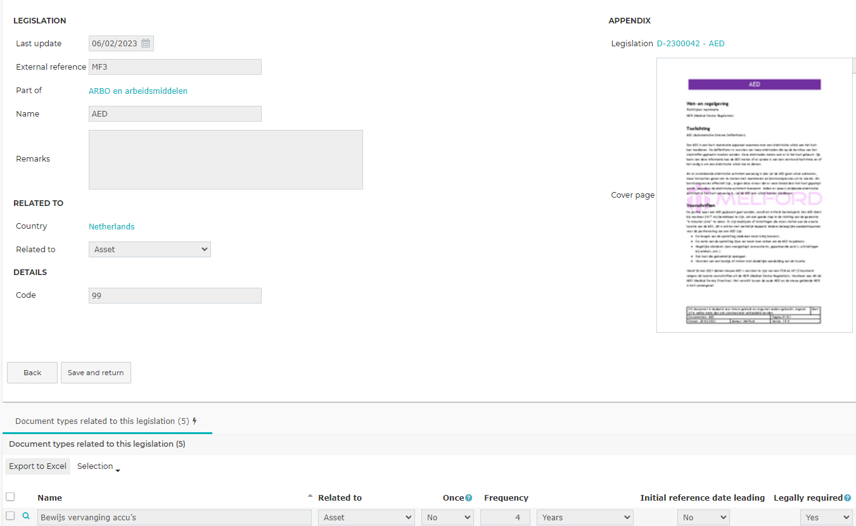Click the lightning icon on the document types tab

click(x=195, y=421)
